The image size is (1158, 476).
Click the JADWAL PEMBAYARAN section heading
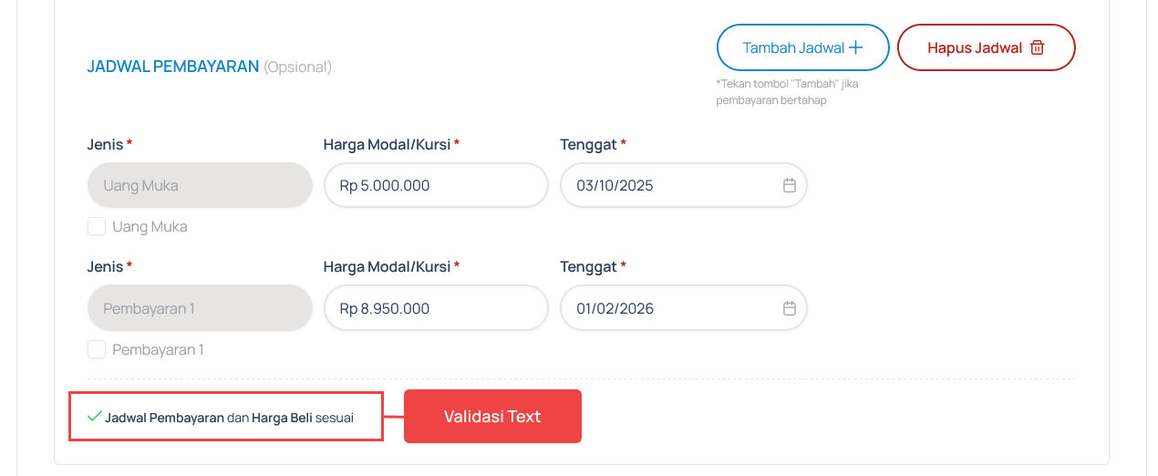[x=173, y=67]
